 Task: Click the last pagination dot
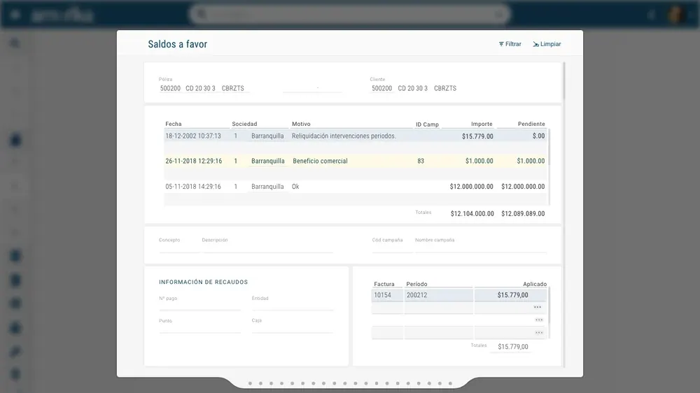pos(450,383)
